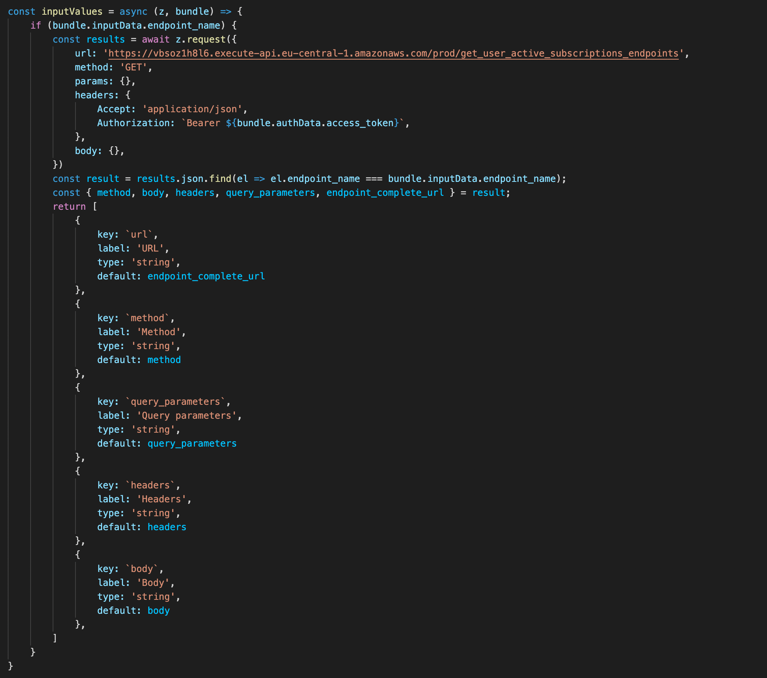Click the 'headers: {' line in request options
Screen dimensions: 767x678
click(103, 95)
